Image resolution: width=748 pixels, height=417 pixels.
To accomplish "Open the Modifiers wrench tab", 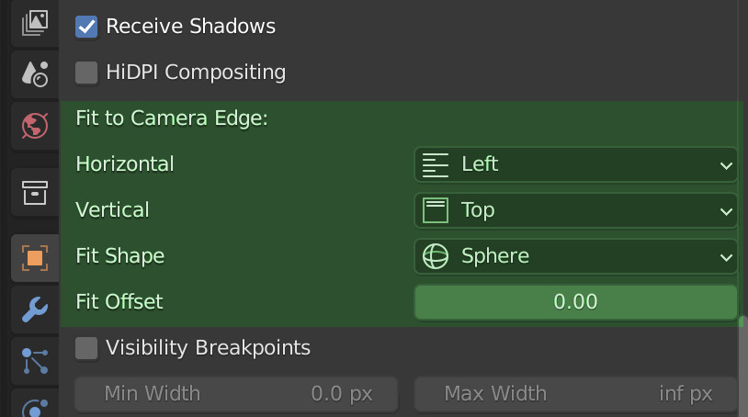I will click(x=35, y=310).
